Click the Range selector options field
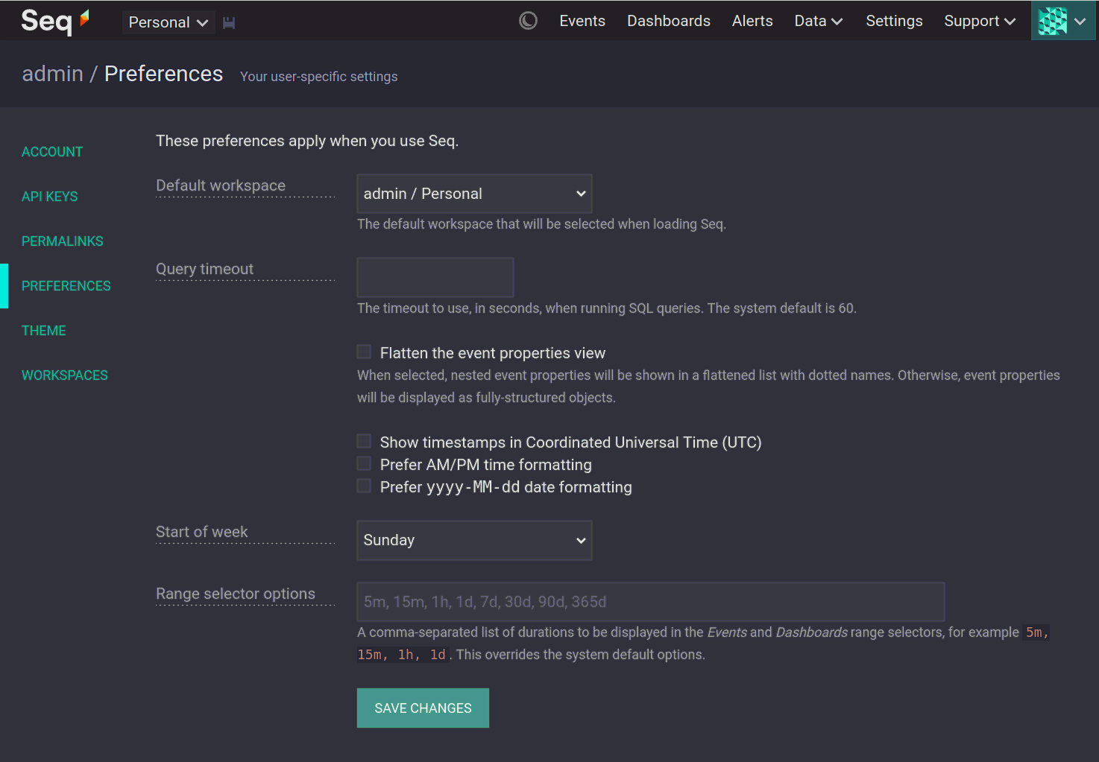Image resolution: width=1099 pixels, height=762 pixels. tap(651, 602)
